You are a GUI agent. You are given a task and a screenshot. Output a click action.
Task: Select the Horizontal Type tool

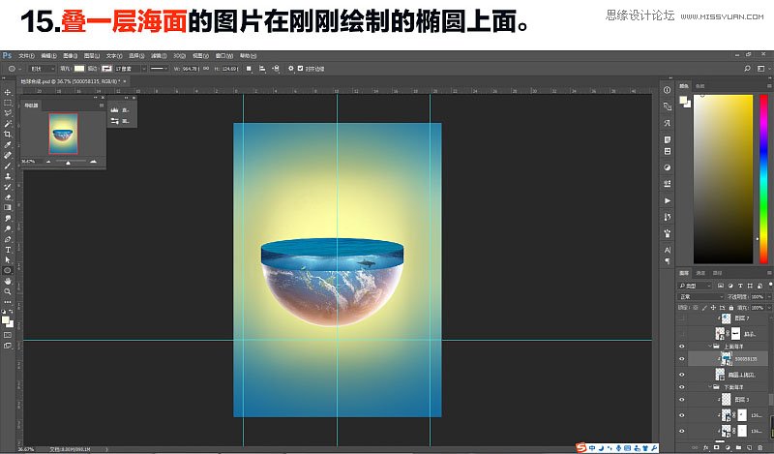point(8,250)
